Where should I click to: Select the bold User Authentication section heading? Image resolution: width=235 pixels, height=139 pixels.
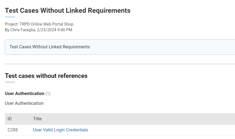(24, 93)
